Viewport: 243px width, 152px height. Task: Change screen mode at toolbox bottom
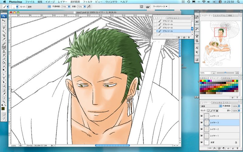pyautogui.click(x=4, y=119)
